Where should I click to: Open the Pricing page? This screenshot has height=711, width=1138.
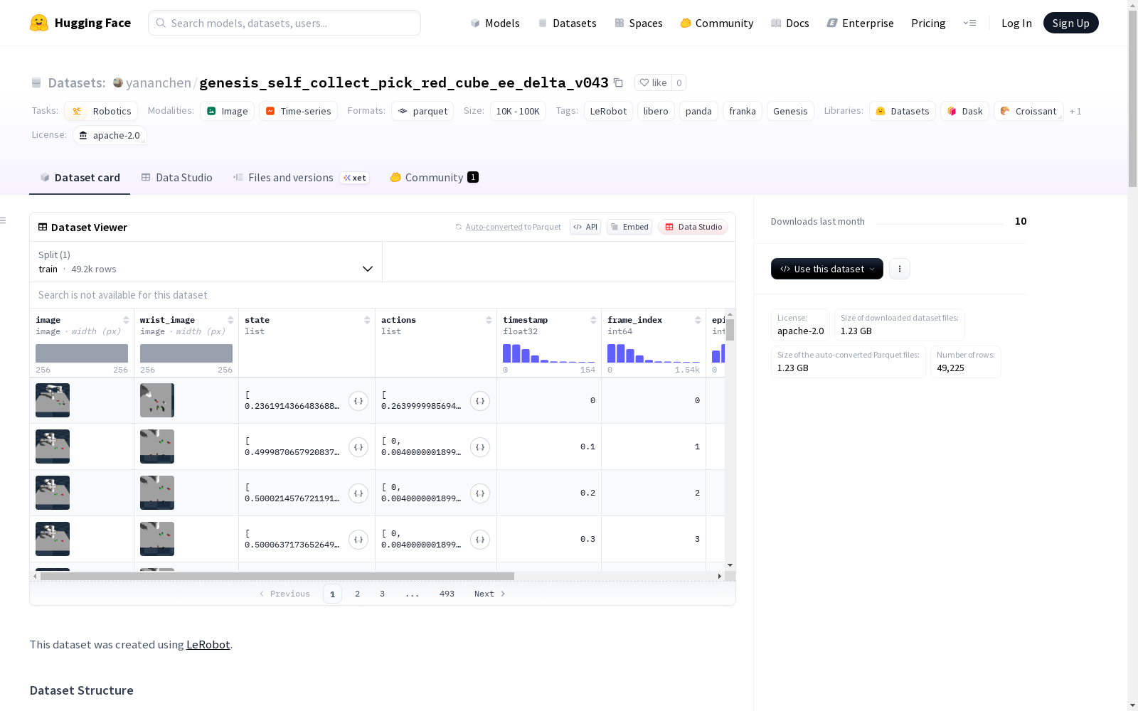(928, 23)
